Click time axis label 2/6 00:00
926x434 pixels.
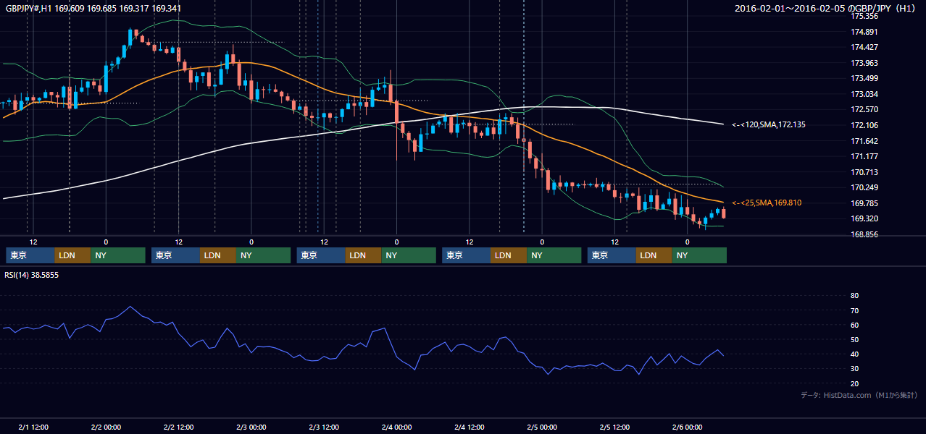[687, 427]
